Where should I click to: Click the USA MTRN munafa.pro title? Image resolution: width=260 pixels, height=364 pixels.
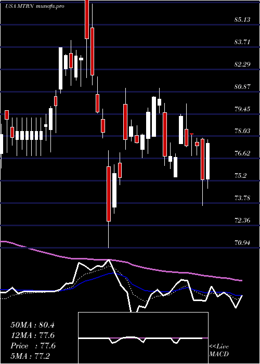click(35, 6)
